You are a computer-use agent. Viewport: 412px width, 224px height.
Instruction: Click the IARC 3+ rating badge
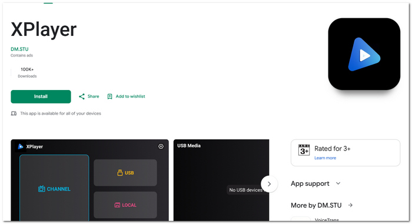tap(304, 150)
